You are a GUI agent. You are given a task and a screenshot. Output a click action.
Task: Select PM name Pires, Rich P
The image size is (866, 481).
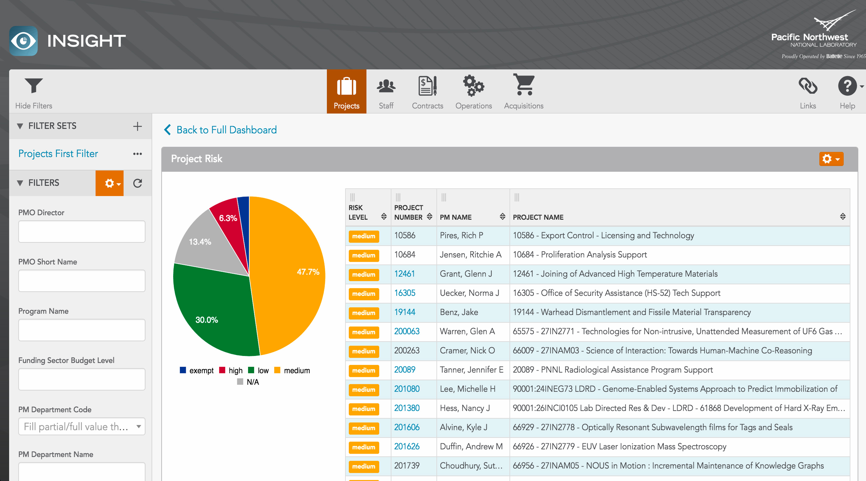(x=461, y=235)
